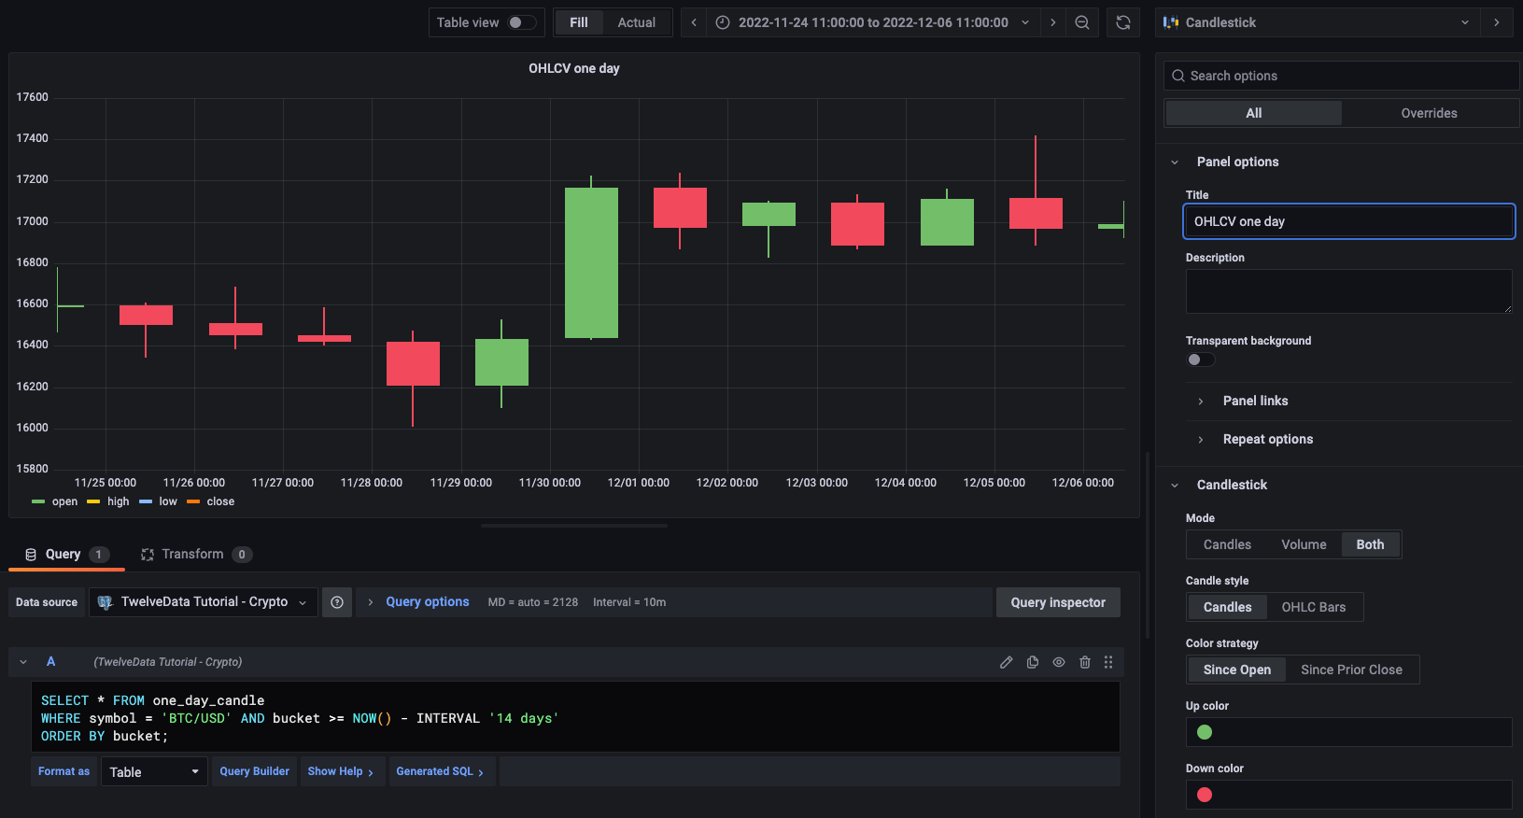Choose Since Prior Close color strategy
This screenshot has width=1523, height=818.
click(1351, 670)
